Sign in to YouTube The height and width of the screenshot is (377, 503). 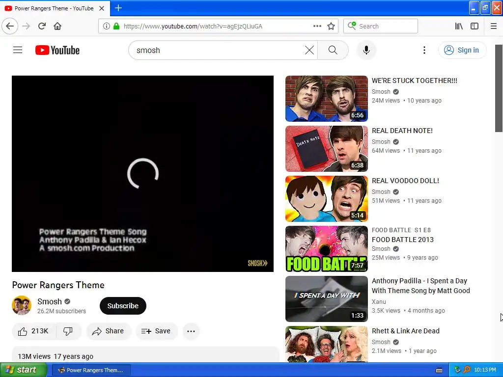(x=462, y=50)
